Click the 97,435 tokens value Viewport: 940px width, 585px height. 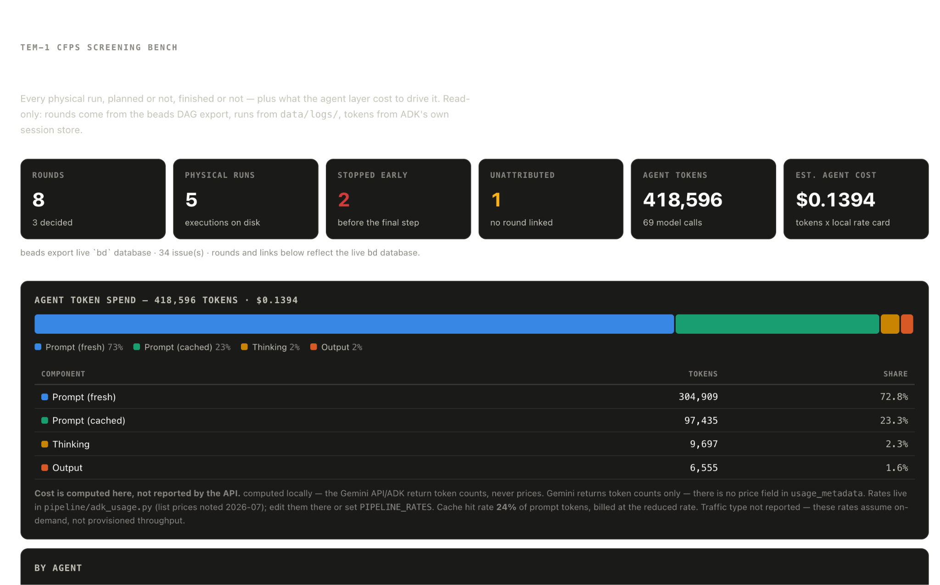701,420
